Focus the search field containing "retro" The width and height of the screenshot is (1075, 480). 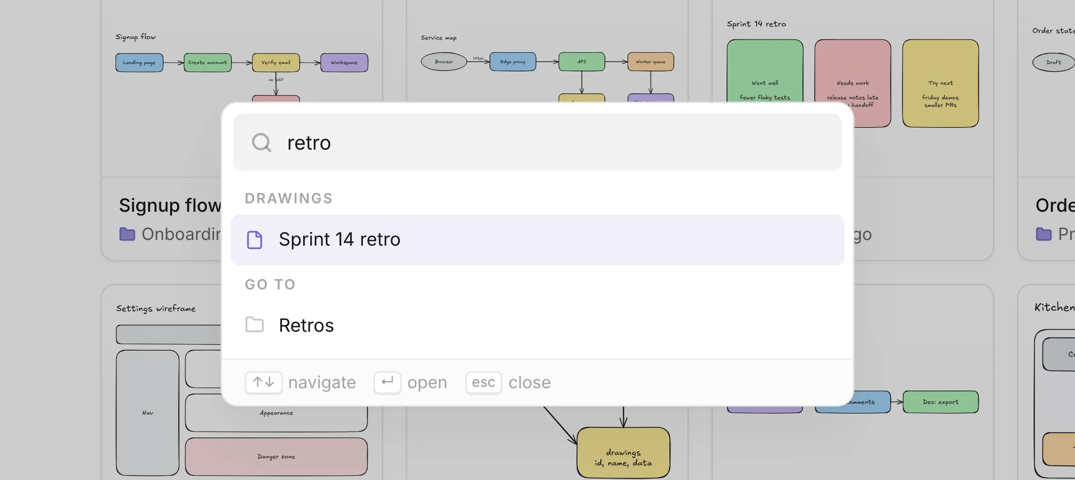(537, 143)
